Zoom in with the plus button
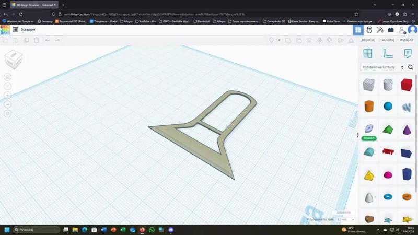The width and height of the screenshot is (418, 235). click(x=8, y=96)
